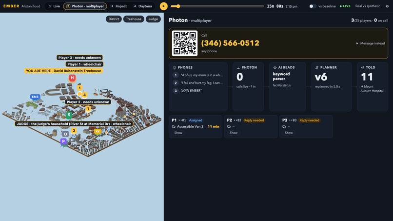393x221 pixels.
Task: Click the eye icon beside AI READS
Action: pos(275,67)
